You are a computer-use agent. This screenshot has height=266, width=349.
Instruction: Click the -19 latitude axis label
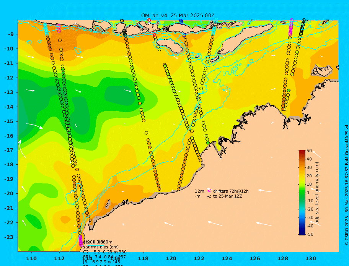click(9, 179)
